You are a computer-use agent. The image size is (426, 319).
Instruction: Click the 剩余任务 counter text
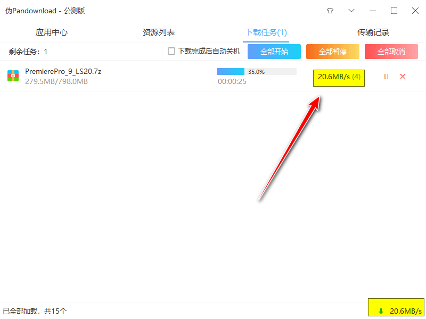25,51
